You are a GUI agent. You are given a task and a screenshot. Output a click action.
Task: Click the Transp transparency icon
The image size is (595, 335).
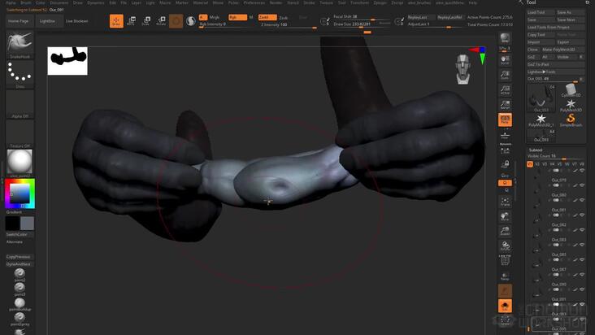pyautogui.click(x=505, y=276)
